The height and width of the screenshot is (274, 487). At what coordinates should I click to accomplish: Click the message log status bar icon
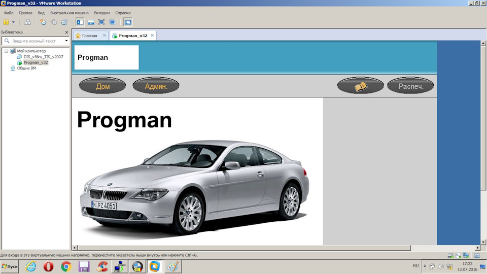pyautogui.click(x=477, y=256)
